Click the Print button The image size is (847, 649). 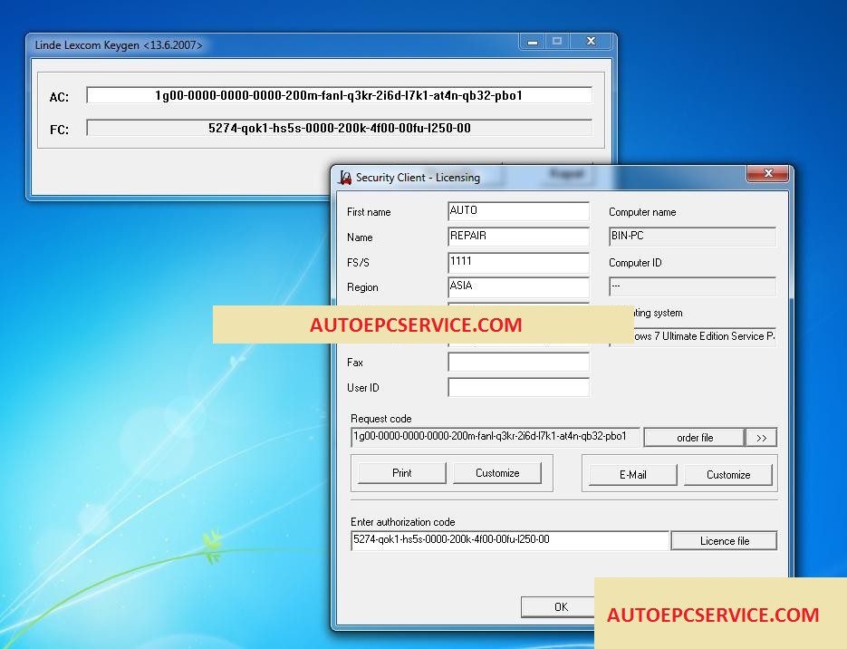point(402,473)
